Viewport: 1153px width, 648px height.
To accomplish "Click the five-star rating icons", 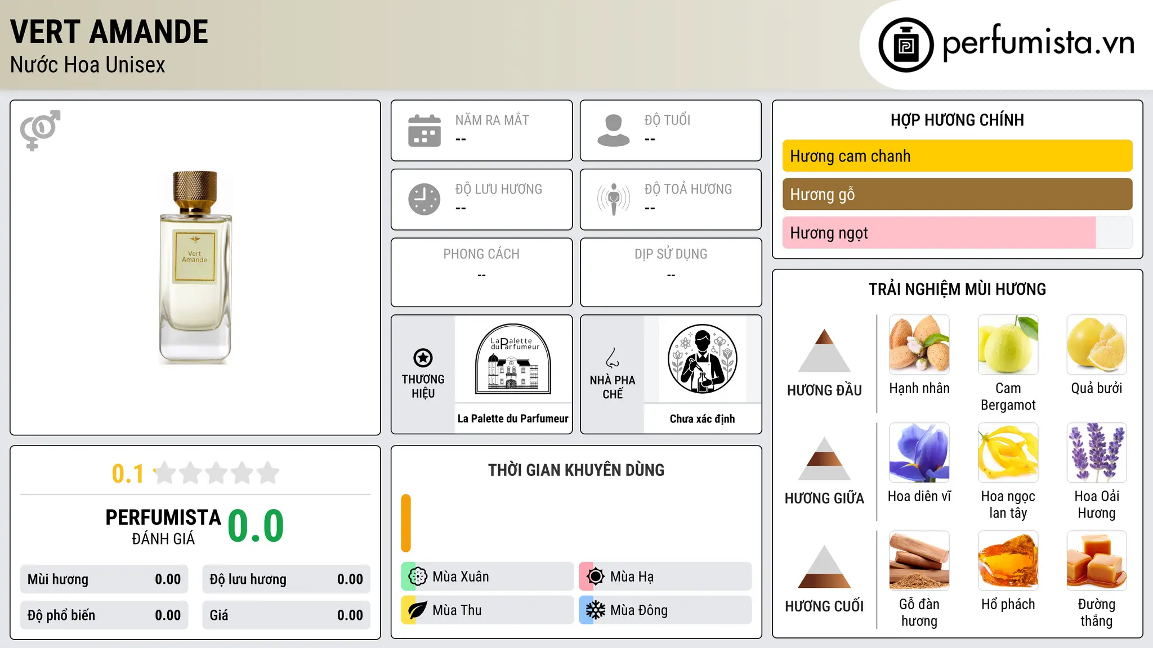I will [217, 473].
